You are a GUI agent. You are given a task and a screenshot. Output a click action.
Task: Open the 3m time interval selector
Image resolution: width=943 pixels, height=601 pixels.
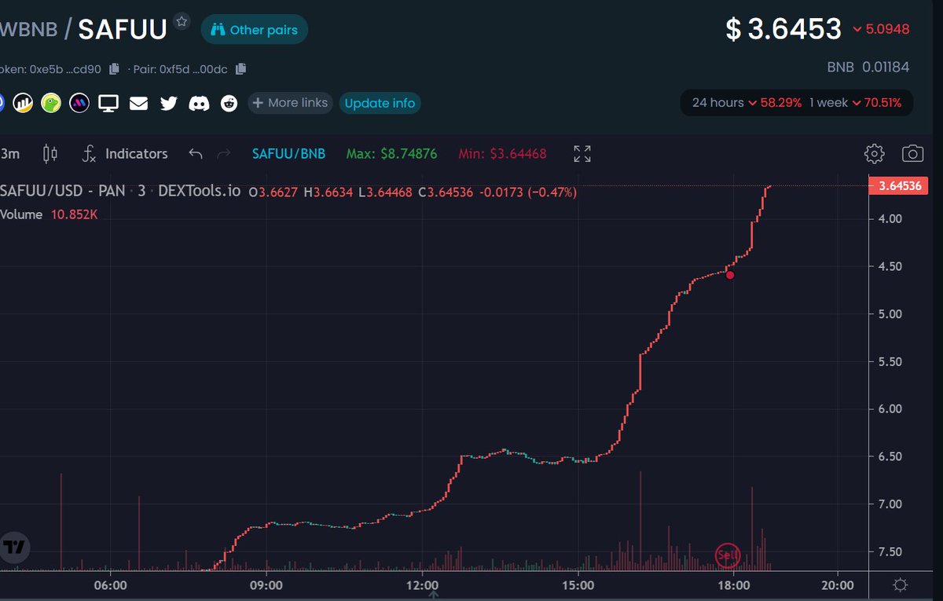tap(10, 153)
